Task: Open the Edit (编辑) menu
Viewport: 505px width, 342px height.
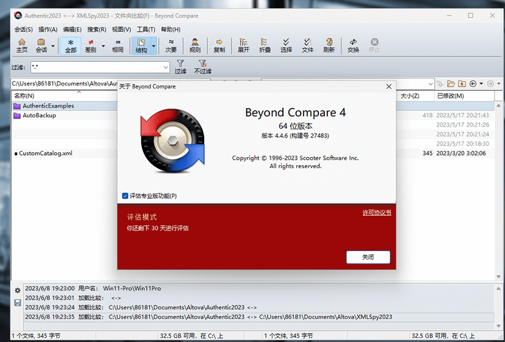Action: coord(72,29)
